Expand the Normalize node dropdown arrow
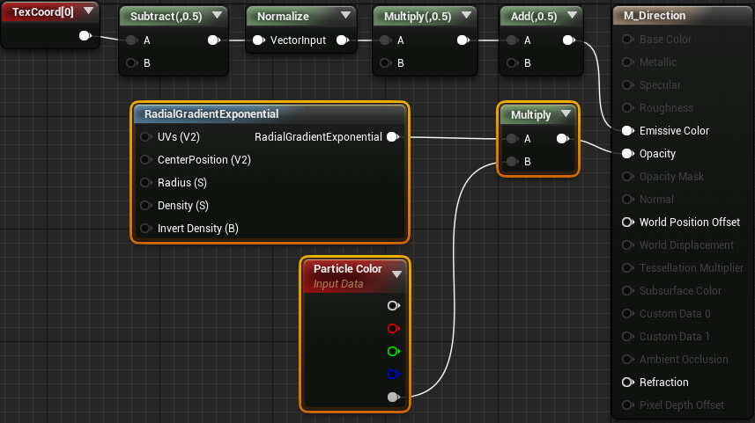Screen dimensions: 755x423 pos(345,15)
